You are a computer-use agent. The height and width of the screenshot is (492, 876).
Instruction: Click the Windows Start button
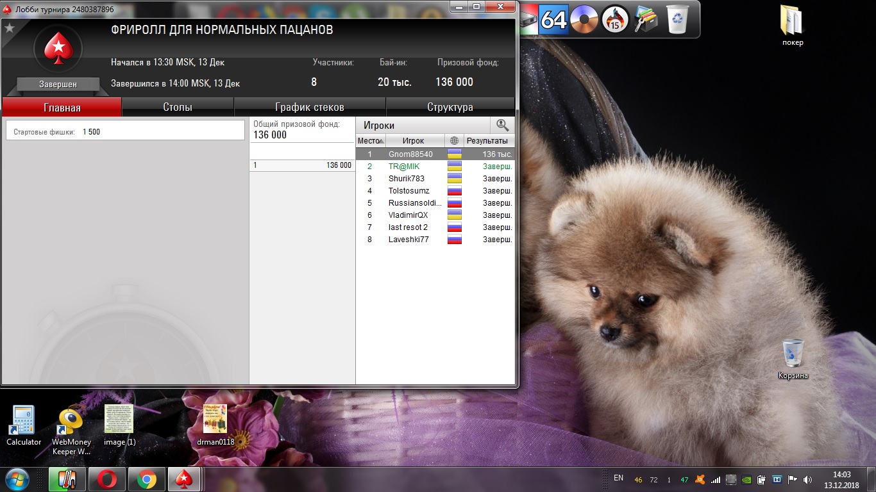(x=17, y=479)
